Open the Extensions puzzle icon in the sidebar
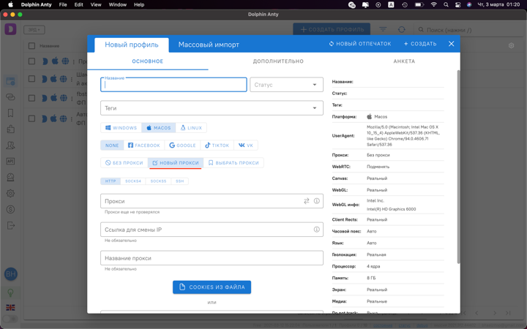 click(x=10, y=129)
